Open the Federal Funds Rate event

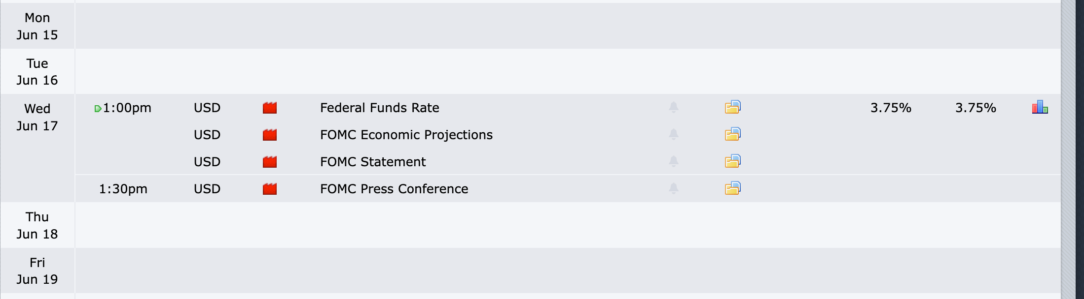tap(379, 108)
